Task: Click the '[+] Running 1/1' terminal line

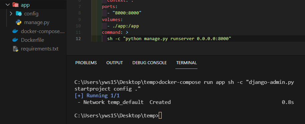Action: coord(97,96)
